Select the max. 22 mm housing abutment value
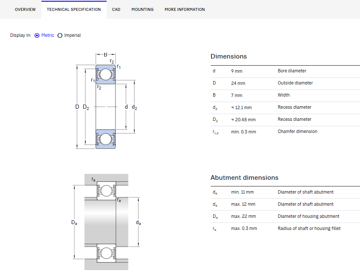This screenshot has width=360, height=273. [243, 216]
